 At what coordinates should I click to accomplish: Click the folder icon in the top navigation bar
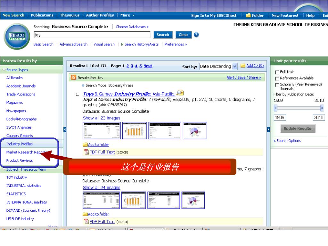tap(248, 15)
